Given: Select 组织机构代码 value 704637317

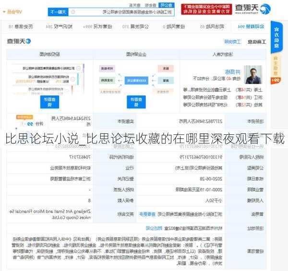Looking at the screenshot, I should tap(80, 157).
